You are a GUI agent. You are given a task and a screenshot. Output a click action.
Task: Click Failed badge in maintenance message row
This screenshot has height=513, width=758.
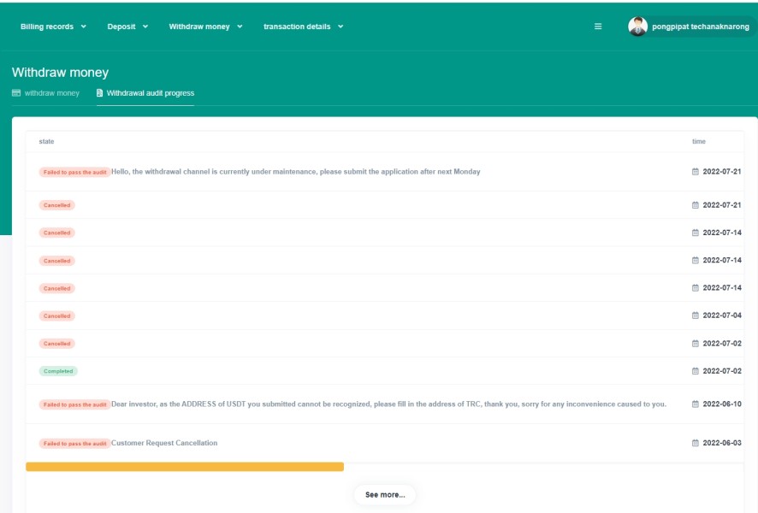(x=75, y=172)
